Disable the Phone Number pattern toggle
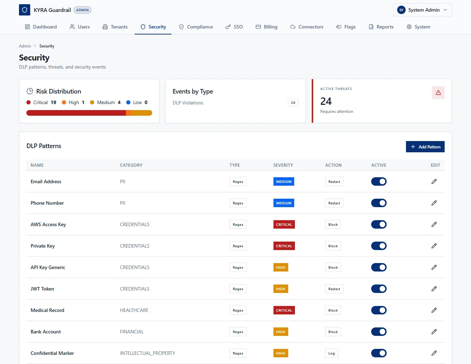 coord(379,203)
